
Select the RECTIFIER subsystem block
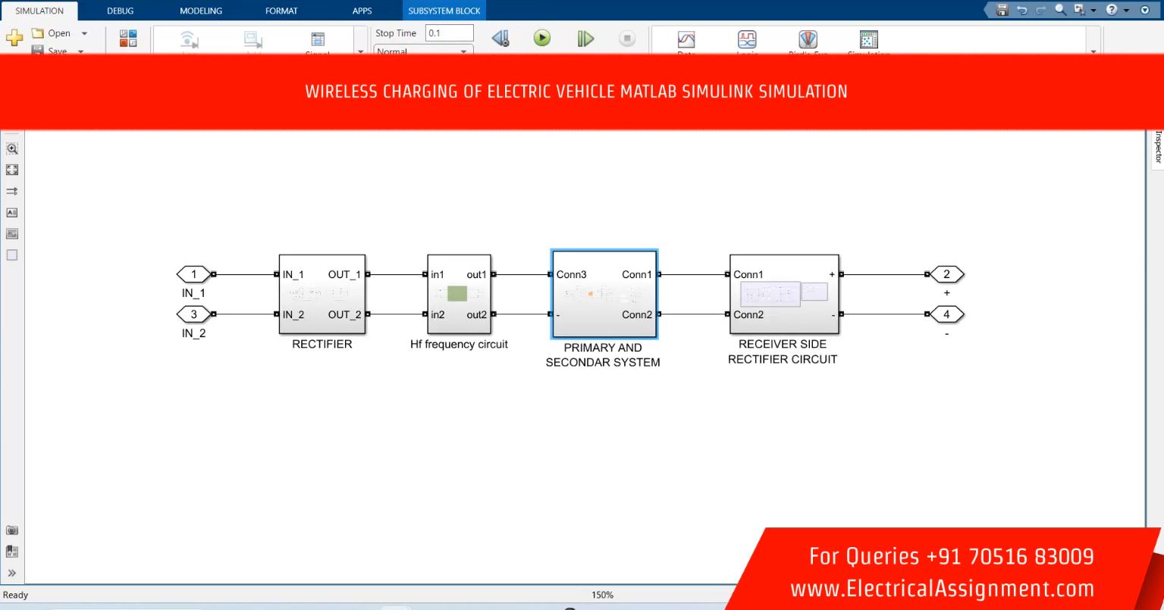(x=322, y=294)
